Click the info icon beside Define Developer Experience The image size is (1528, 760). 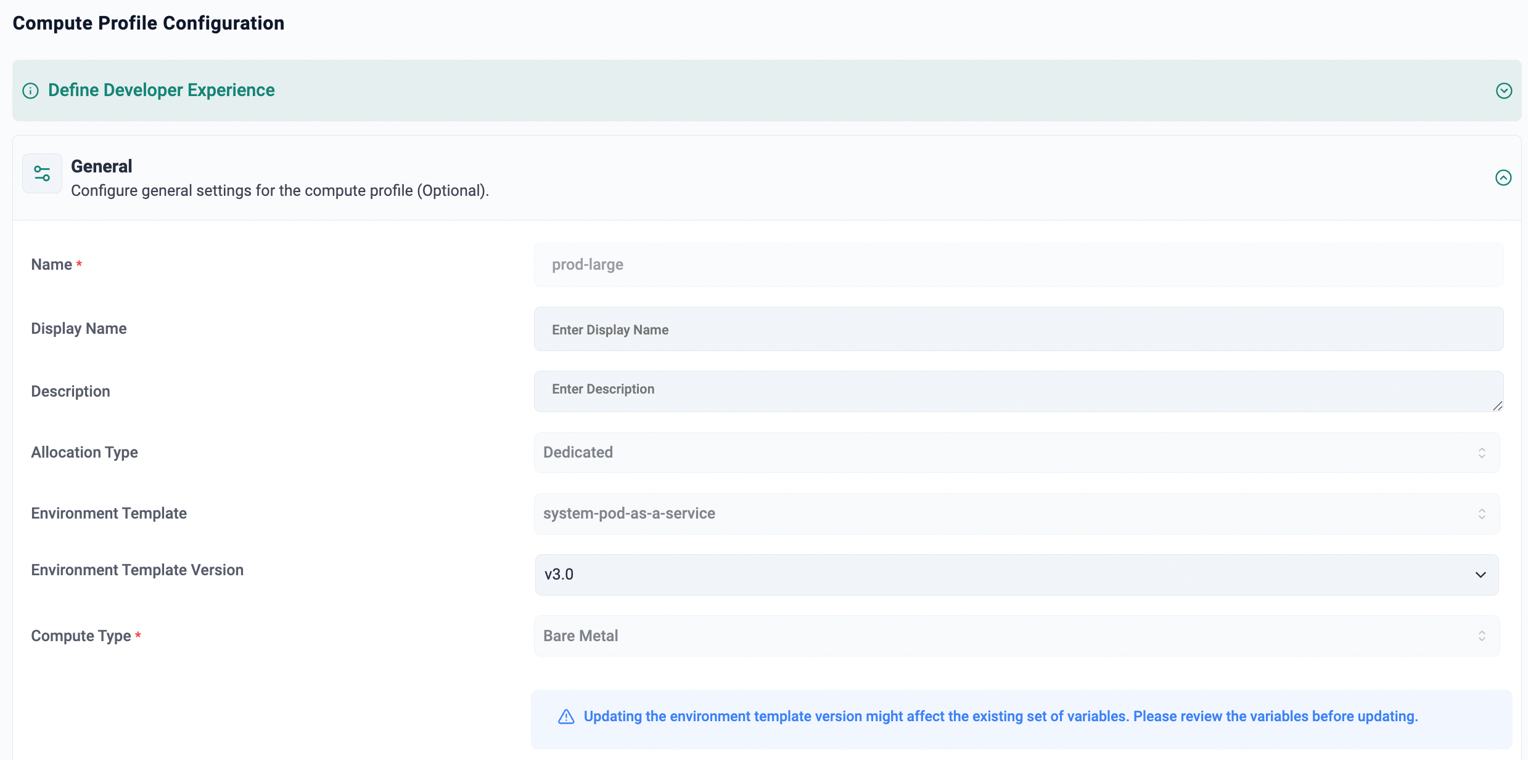(30, 91)
